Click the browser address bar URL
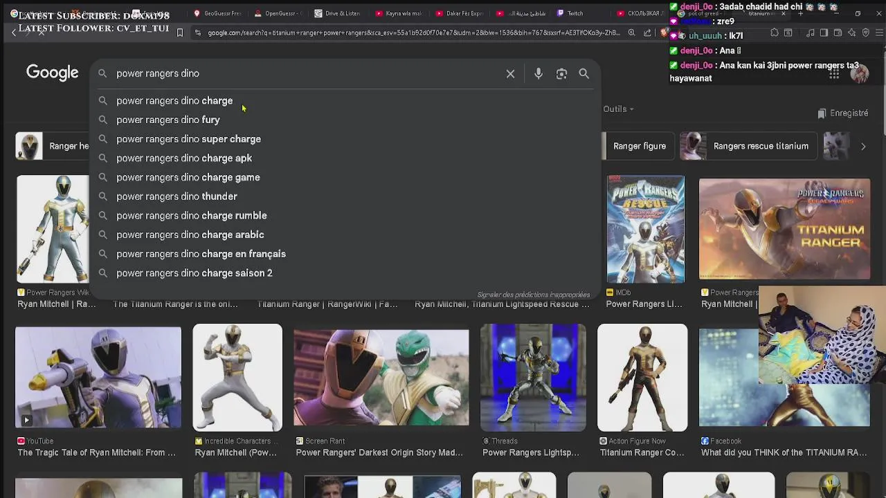 tap(413, 33)
